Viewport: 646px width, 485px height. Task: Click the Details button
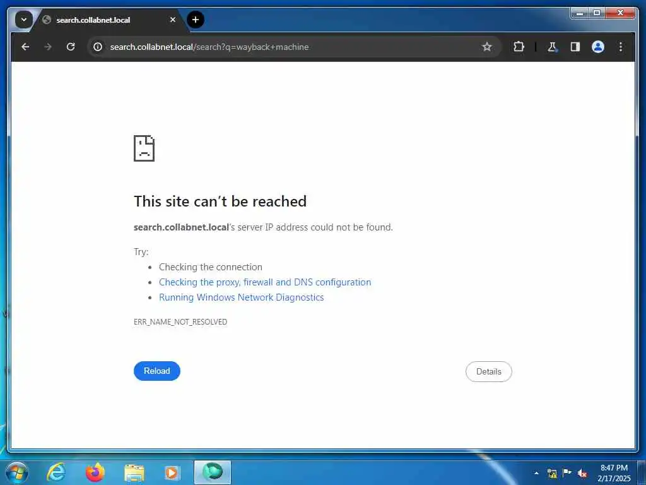(489, 371)
